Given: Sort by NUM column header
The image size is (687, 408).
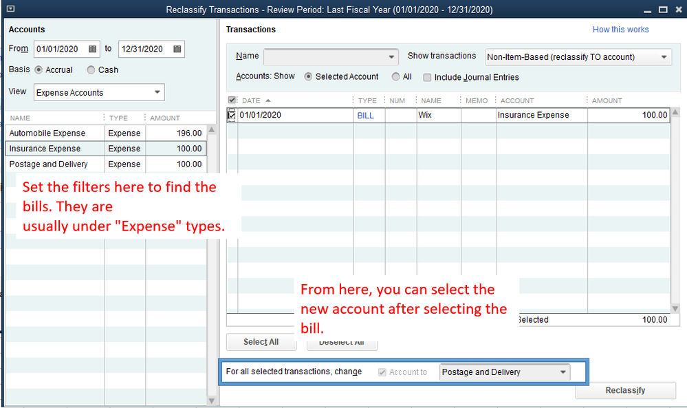Looking at the screenshot, I should pyautogui.click(x=397, y=100).
